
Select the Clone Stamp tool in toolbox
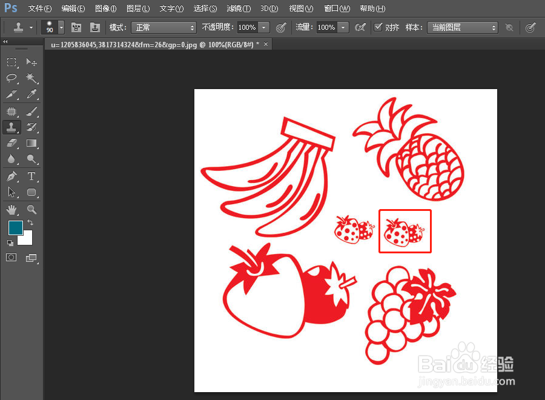(x=12, y=127)
